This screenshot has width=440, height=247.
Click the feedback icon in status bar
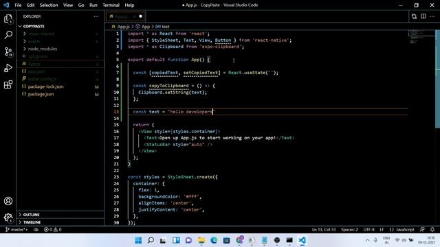(422, 230)
